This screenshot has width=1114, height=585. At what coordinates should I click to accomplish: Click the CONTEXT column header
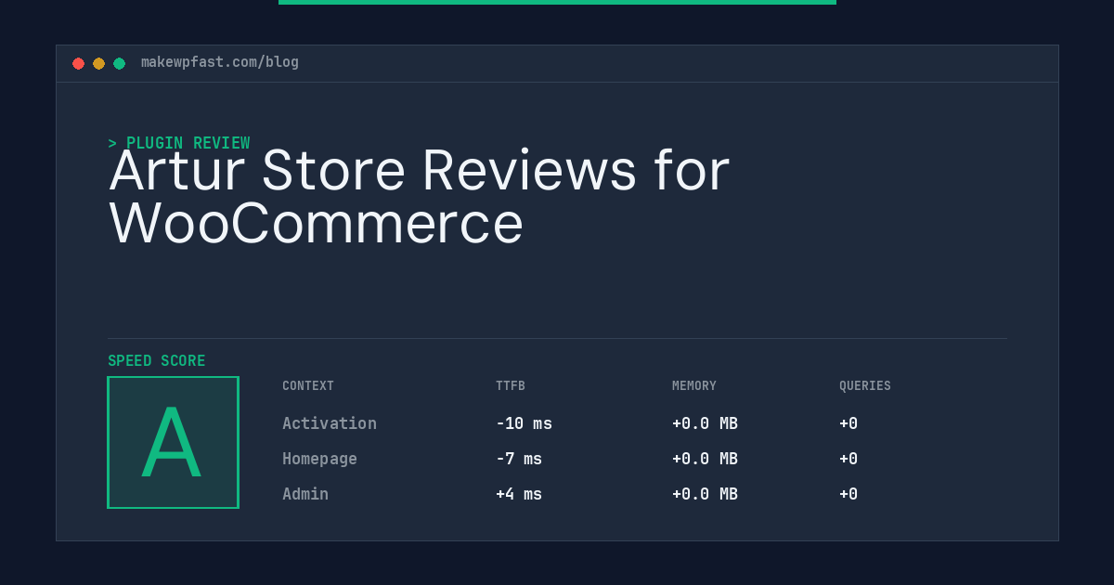pos(308,386)
